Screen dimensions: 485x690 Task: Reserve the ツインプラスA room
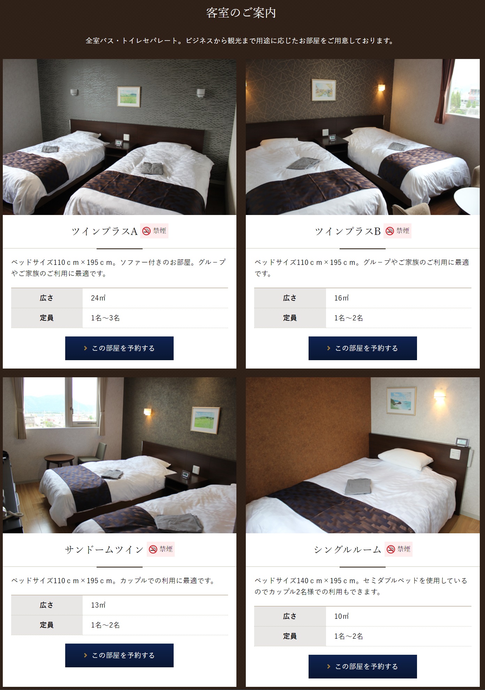(119, 348)
